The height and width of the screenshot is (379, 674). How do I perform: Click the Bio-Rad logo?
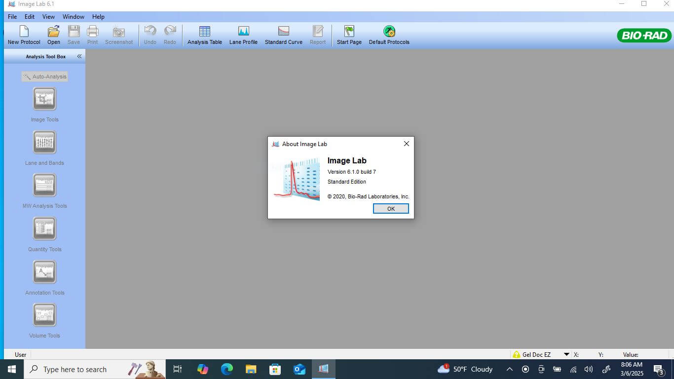[x=644, y=35]
